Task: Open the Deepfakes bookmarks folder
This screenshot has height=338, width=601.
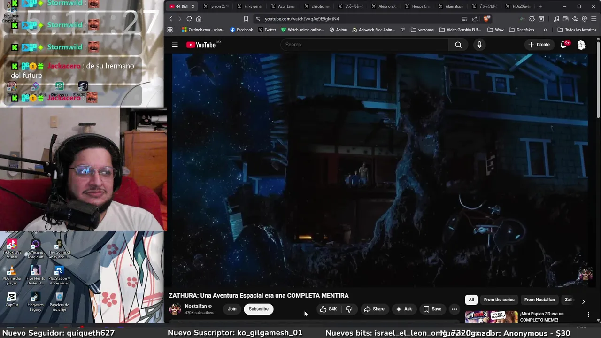Action: click(521, 30)
